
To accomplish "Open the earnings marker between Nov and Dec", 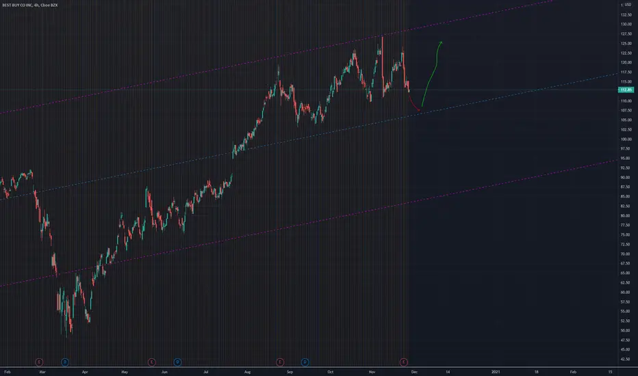I will point(403,362).
